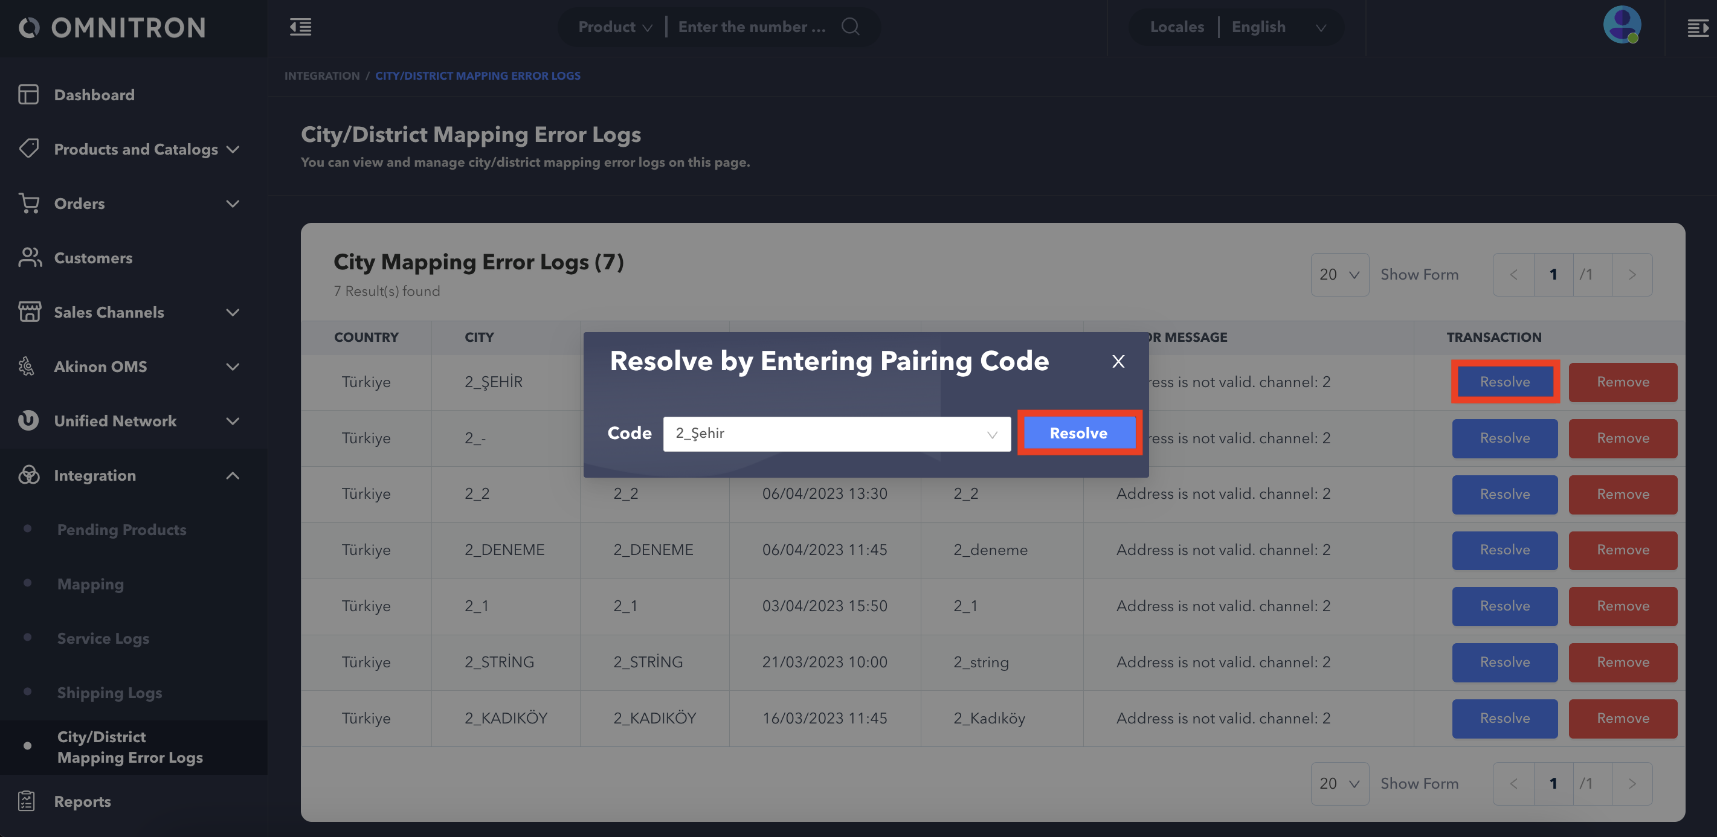Open the user avatar menu

[1621, 25]
